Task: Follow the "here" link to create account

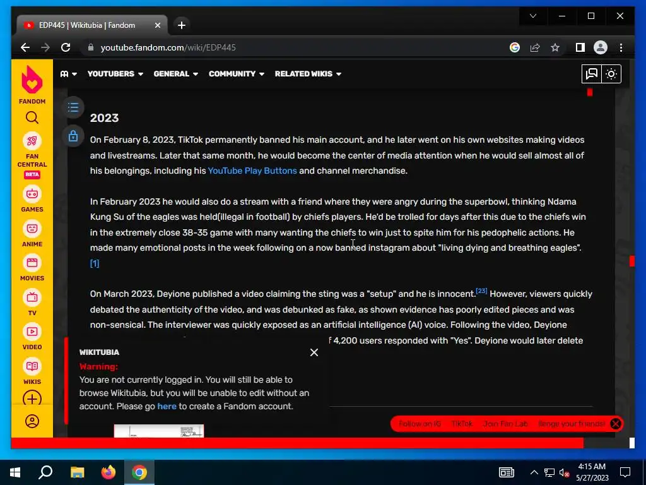Action: tap(167, 406)
